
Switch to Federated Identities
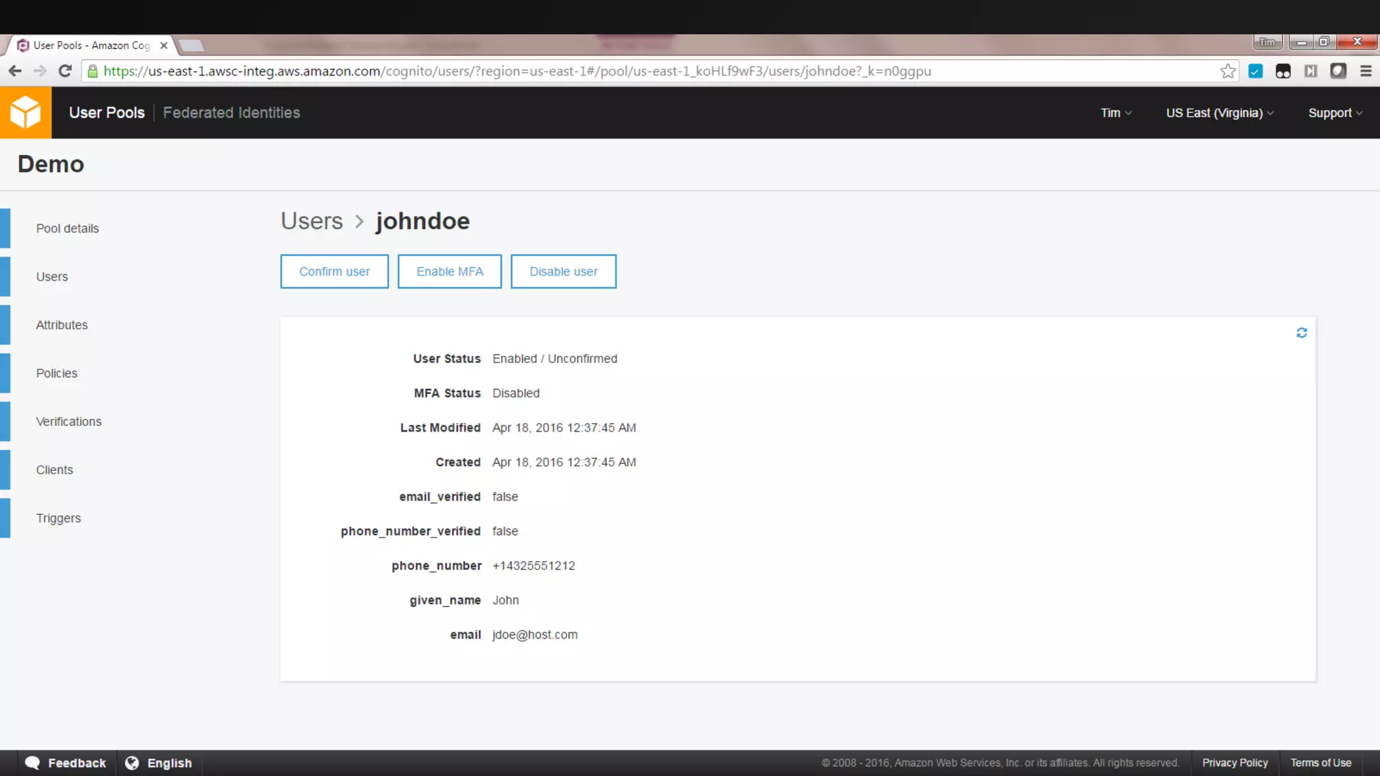point(231,113)
